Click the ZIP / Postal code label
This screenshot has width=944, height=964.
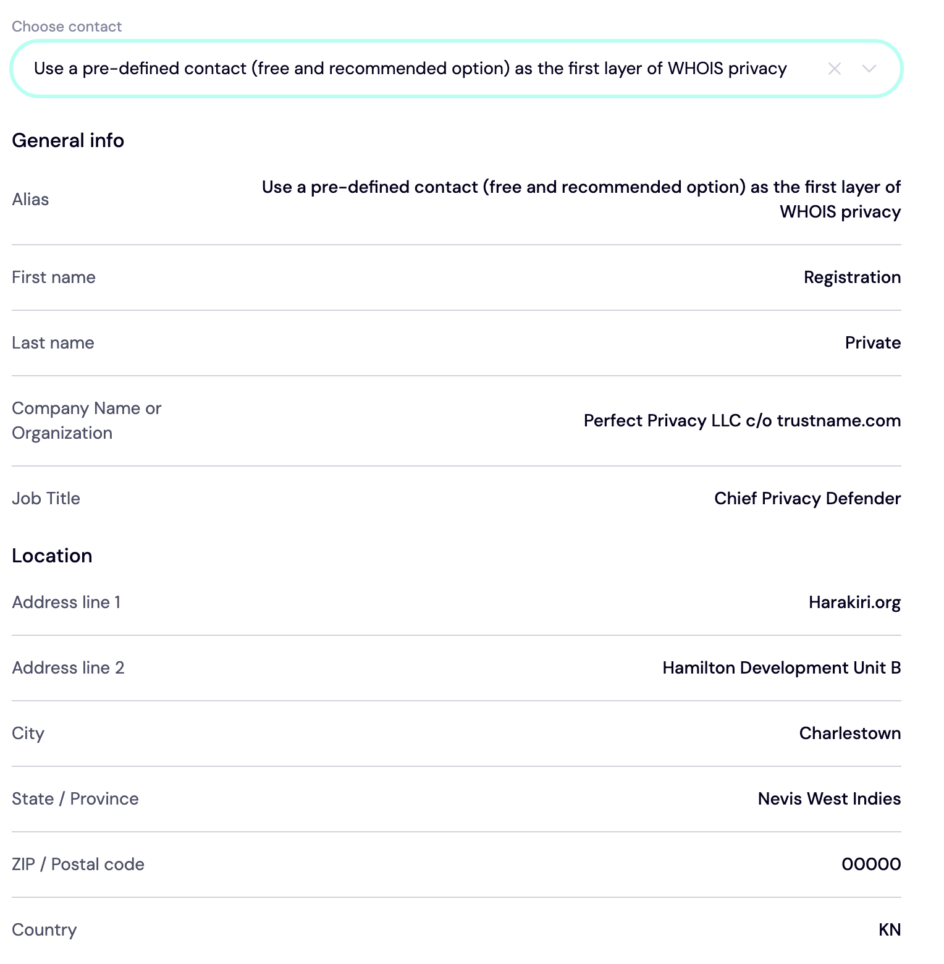tap(78, 865)
